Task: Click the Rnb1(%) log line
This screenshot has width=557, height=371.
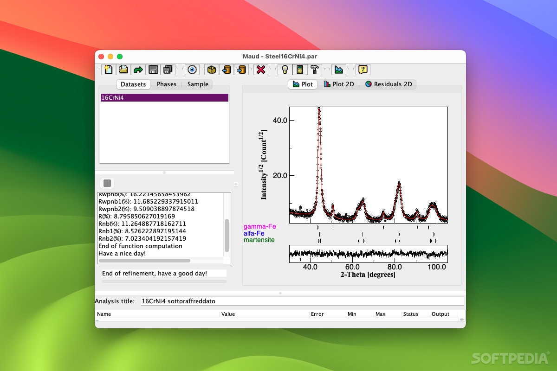Action: click(142, 231)
